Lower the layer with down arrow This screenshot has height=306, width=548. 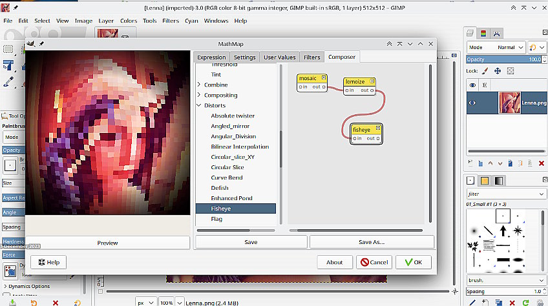[x=500, y=163]
